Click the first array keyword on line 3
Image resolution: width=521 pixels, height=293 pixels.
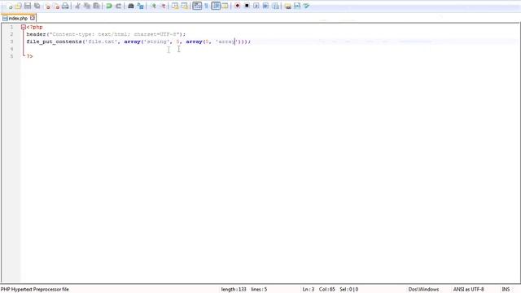tap(132, 42)
